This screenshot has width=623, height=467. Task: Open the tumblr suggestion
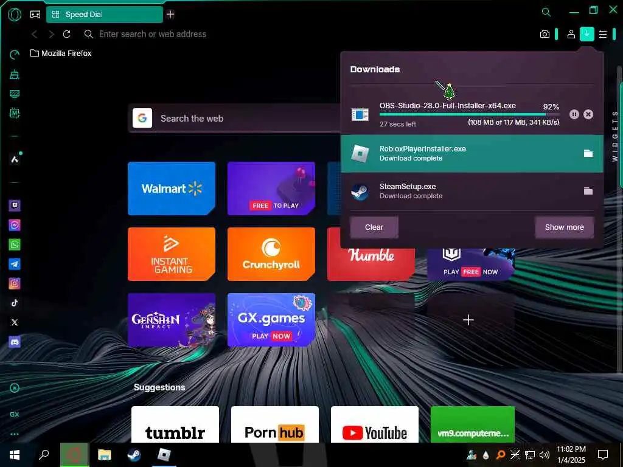tap(175, 424)
